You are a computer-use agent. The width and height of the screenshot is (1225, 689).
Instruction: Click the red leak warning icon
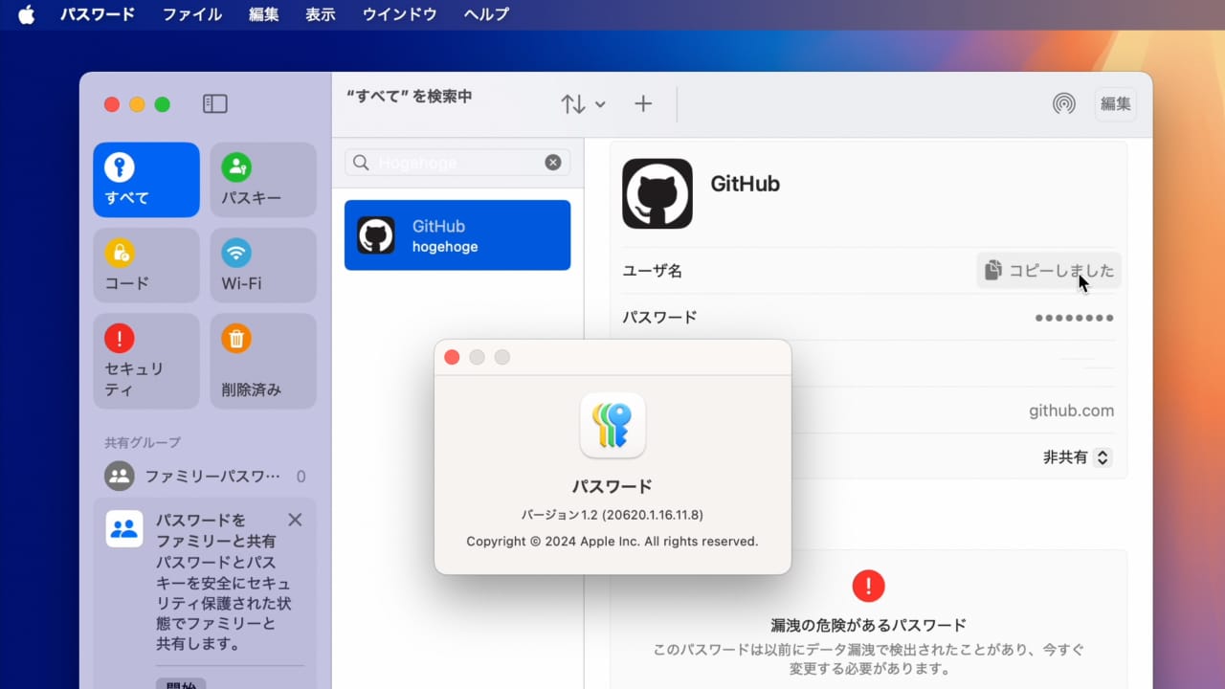pyautogui.click(x=868, y=586)
